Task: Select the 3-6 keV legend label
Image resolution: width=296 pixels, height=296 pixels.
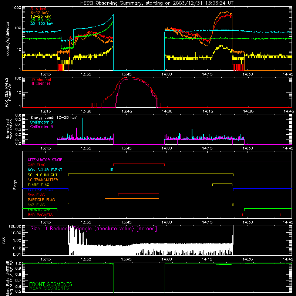Action: [x=38, y=9]
